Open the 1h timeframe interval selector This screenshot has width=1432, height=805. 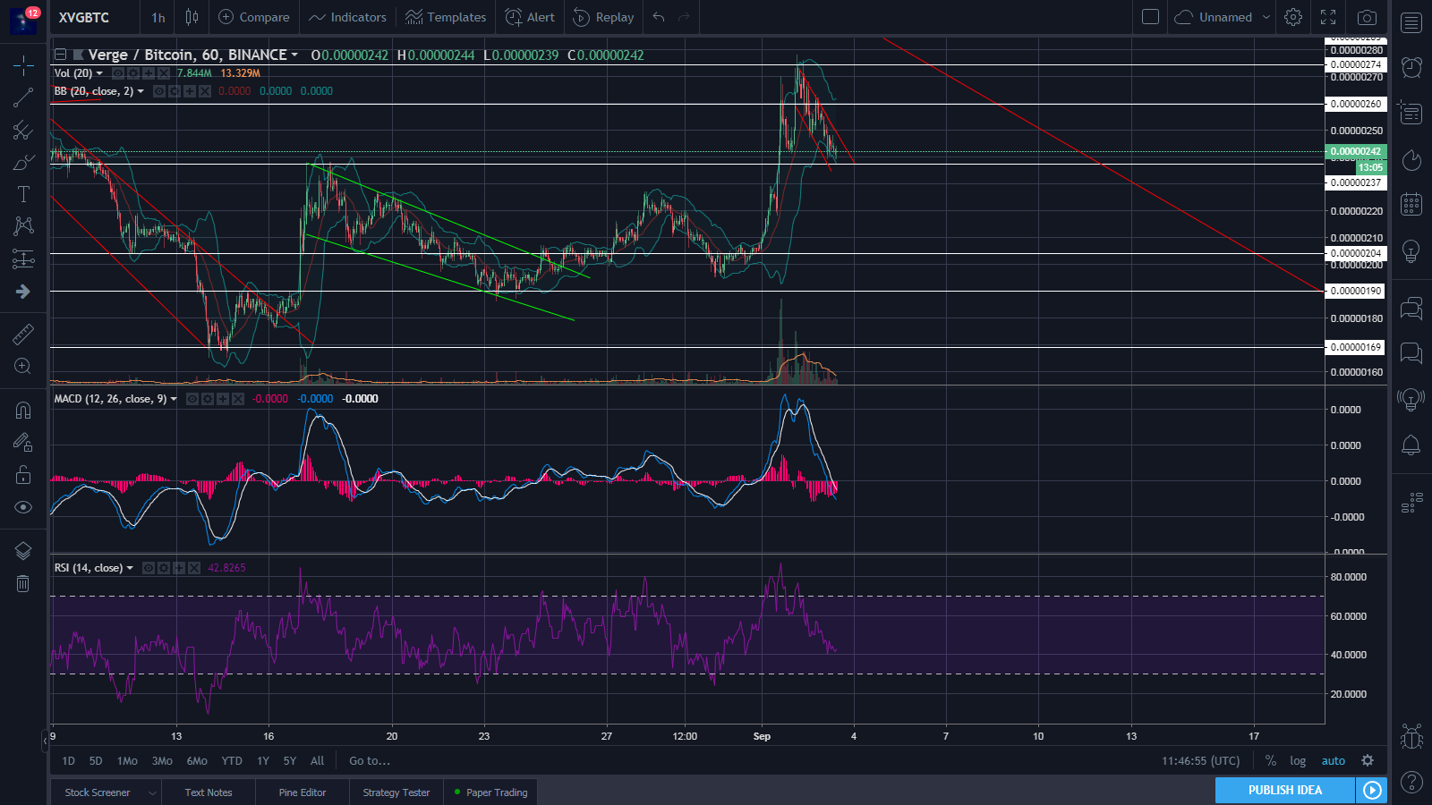[x=158, y=17]
